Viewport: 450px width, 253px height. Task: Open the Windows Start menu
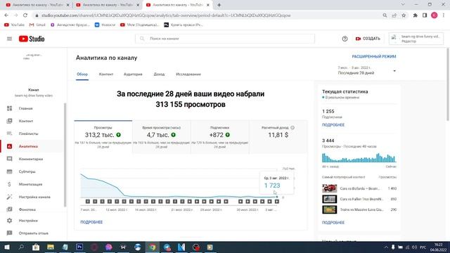pos(6,247)
